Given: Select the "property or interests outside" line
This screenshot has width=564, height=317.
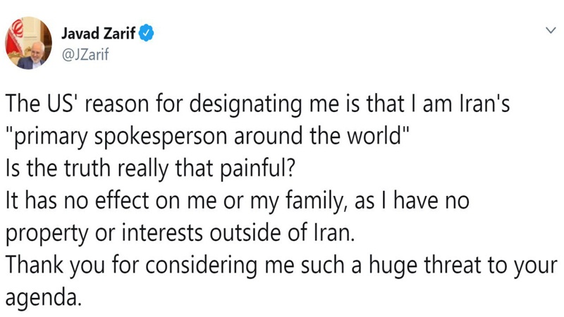Looking at the screenshot, I should point(180,234).
